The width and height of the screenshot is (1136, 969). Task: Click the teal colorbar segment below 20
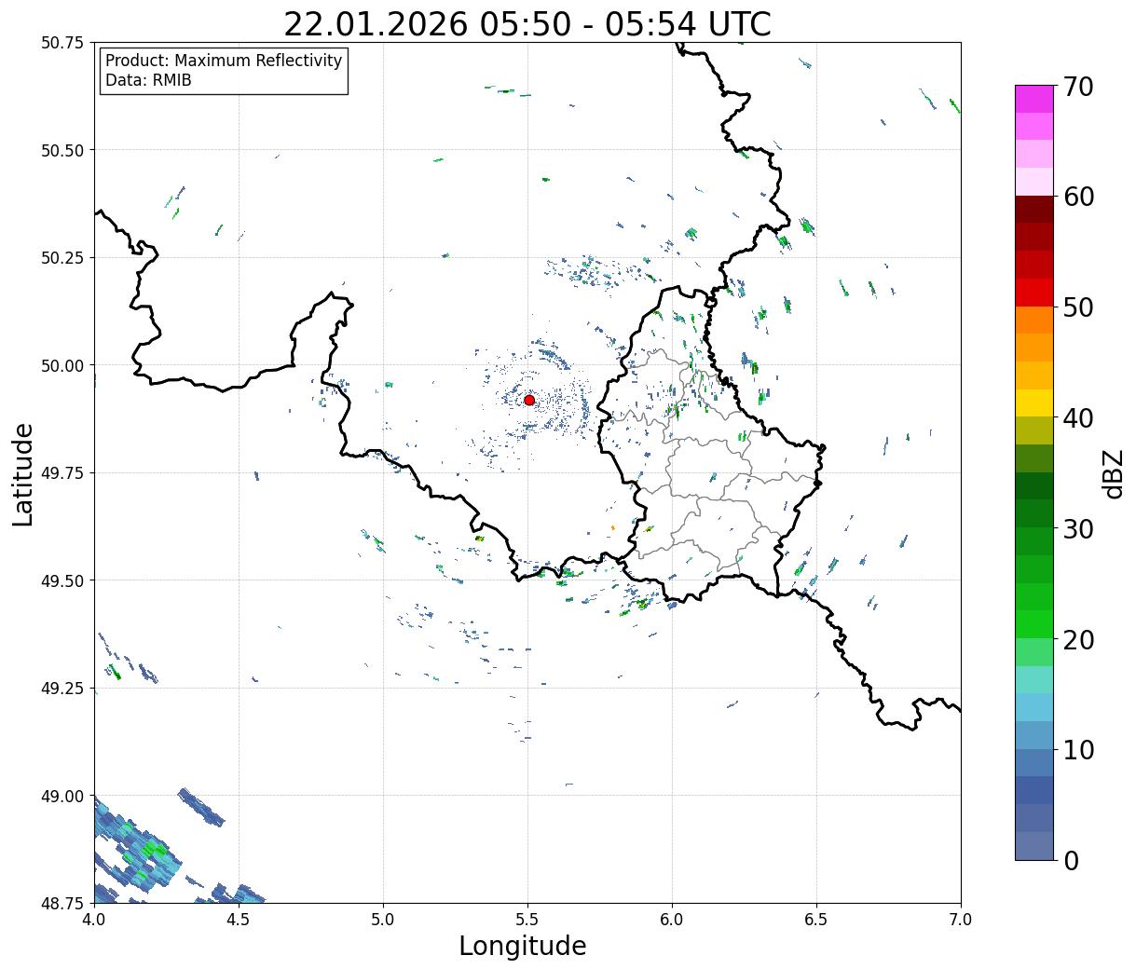pyautogui.click(x=1034, y=679)
